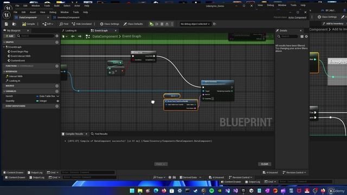Open Class Settings
The image size is (347, 195).
(110, 24)
